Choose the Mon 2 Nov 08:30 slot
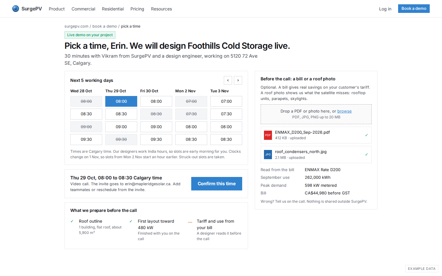 pos(191,140)
